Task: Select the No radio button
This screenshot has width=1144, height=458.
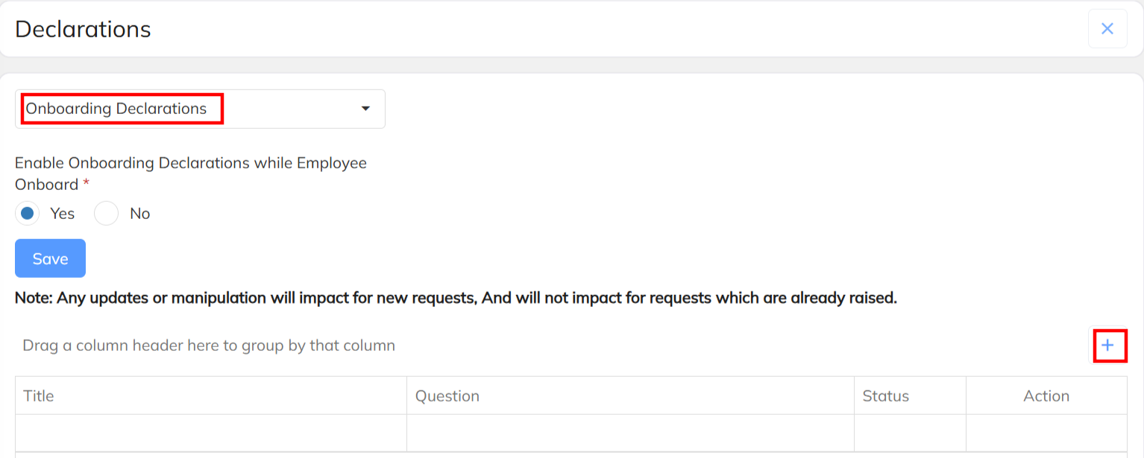Action: click(107, 214)
